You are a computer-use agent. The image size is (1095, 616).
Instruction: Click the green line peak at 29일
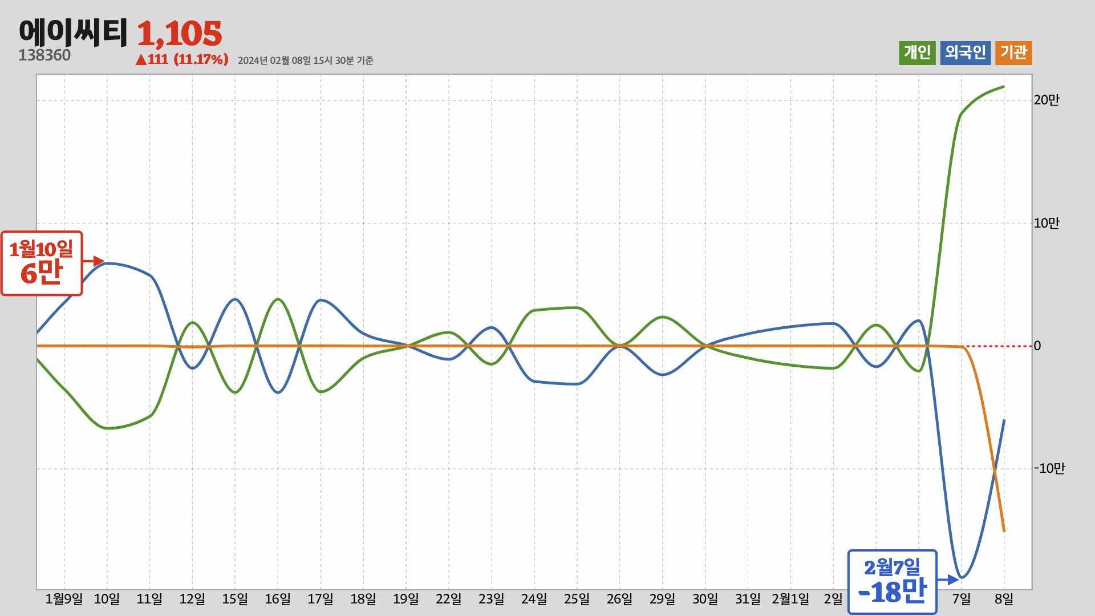[x=662, y=317]
